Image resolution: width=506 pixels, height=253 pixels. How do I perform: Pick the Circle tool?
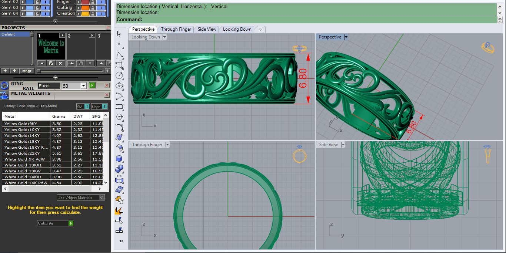click(119, 75)
